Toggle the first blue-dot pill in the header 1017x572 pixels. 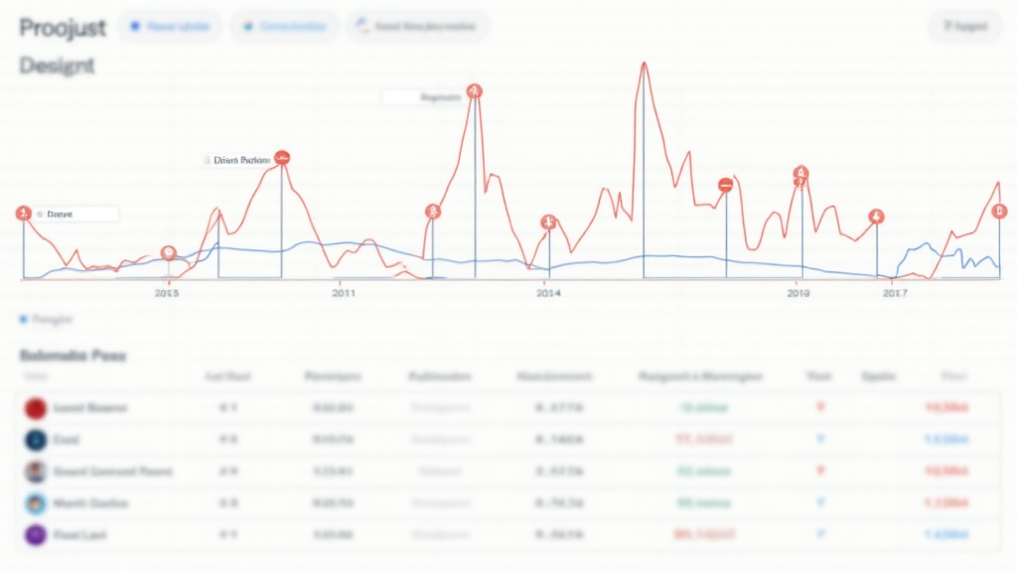(170, 27)
